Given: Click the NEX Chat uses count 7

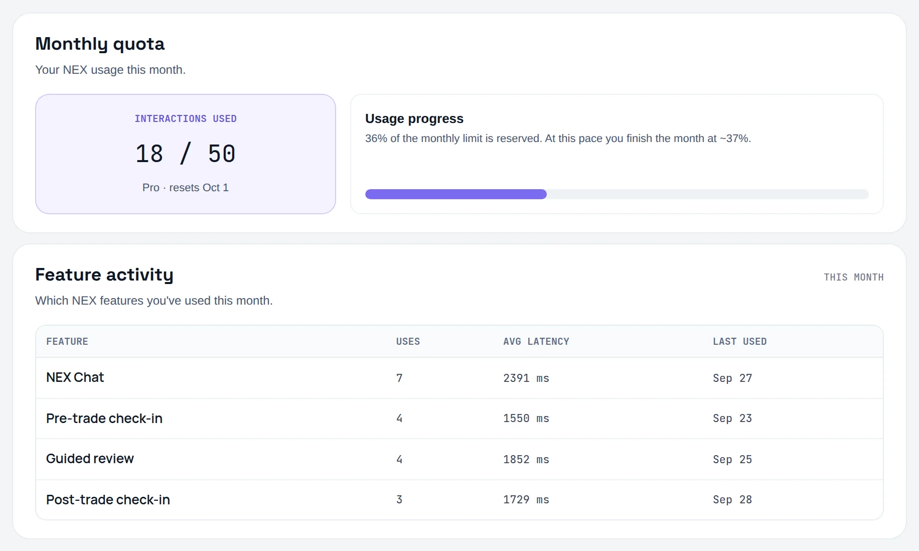Looking at the screenshot, I should pos(399,378).
